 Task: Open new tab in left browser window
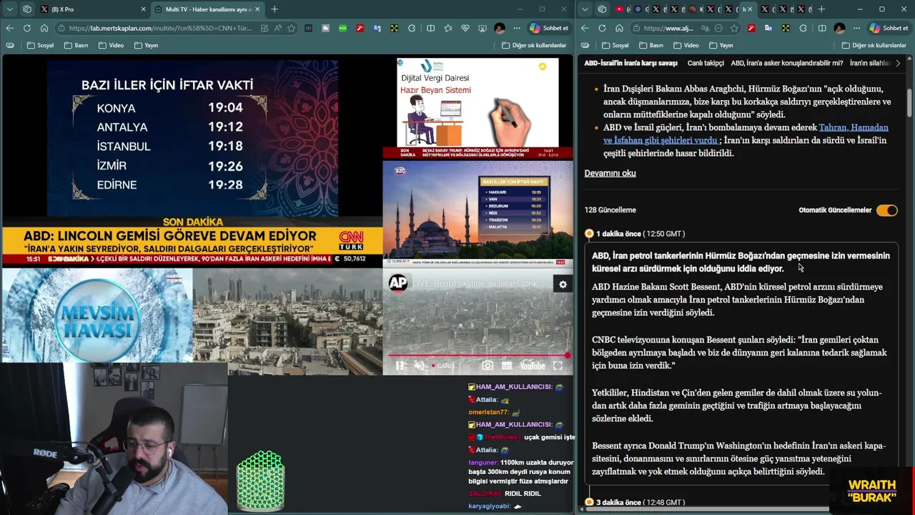274,9
